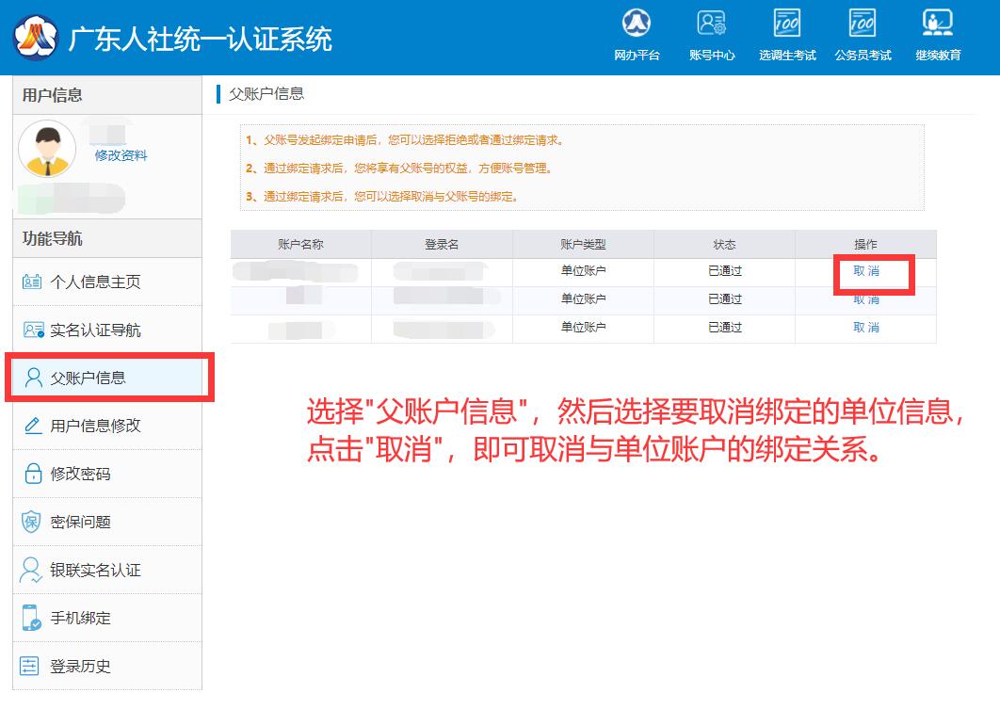Open 密保问题 in the sidebar
Image resolution: width=1000 pixels, height=709 pixels.
tap(80, 522)
